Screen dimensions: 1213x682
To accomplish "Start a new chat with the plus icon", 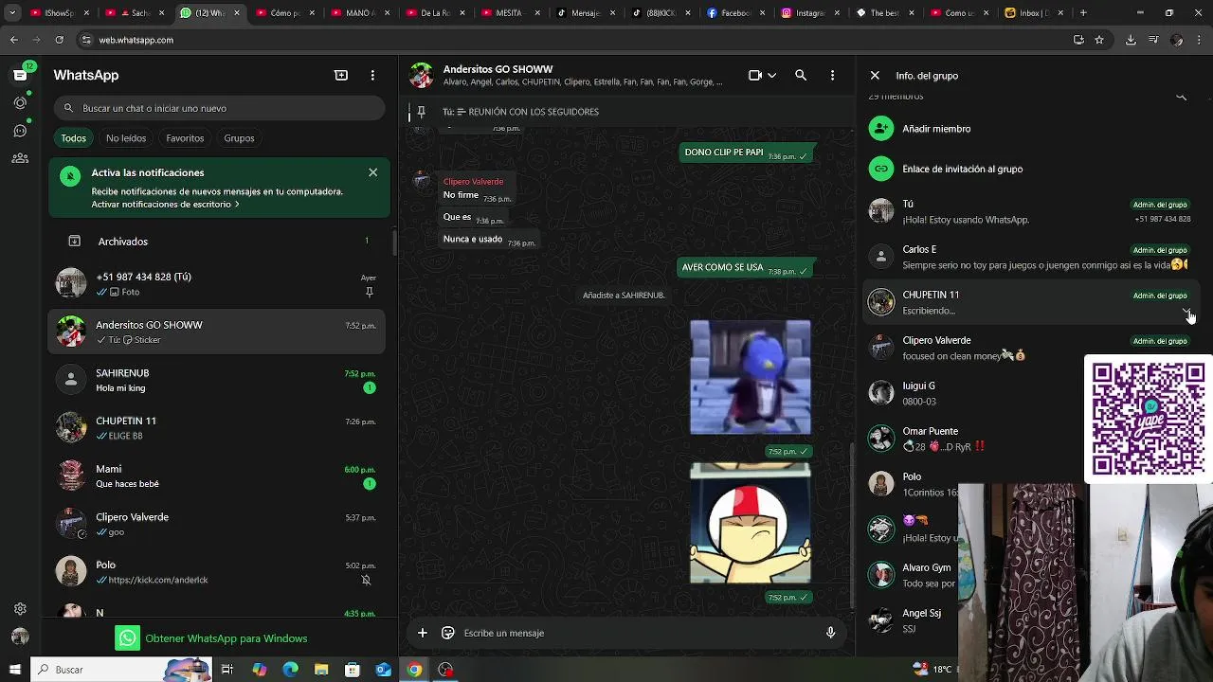I will click(x=341, y=75).
